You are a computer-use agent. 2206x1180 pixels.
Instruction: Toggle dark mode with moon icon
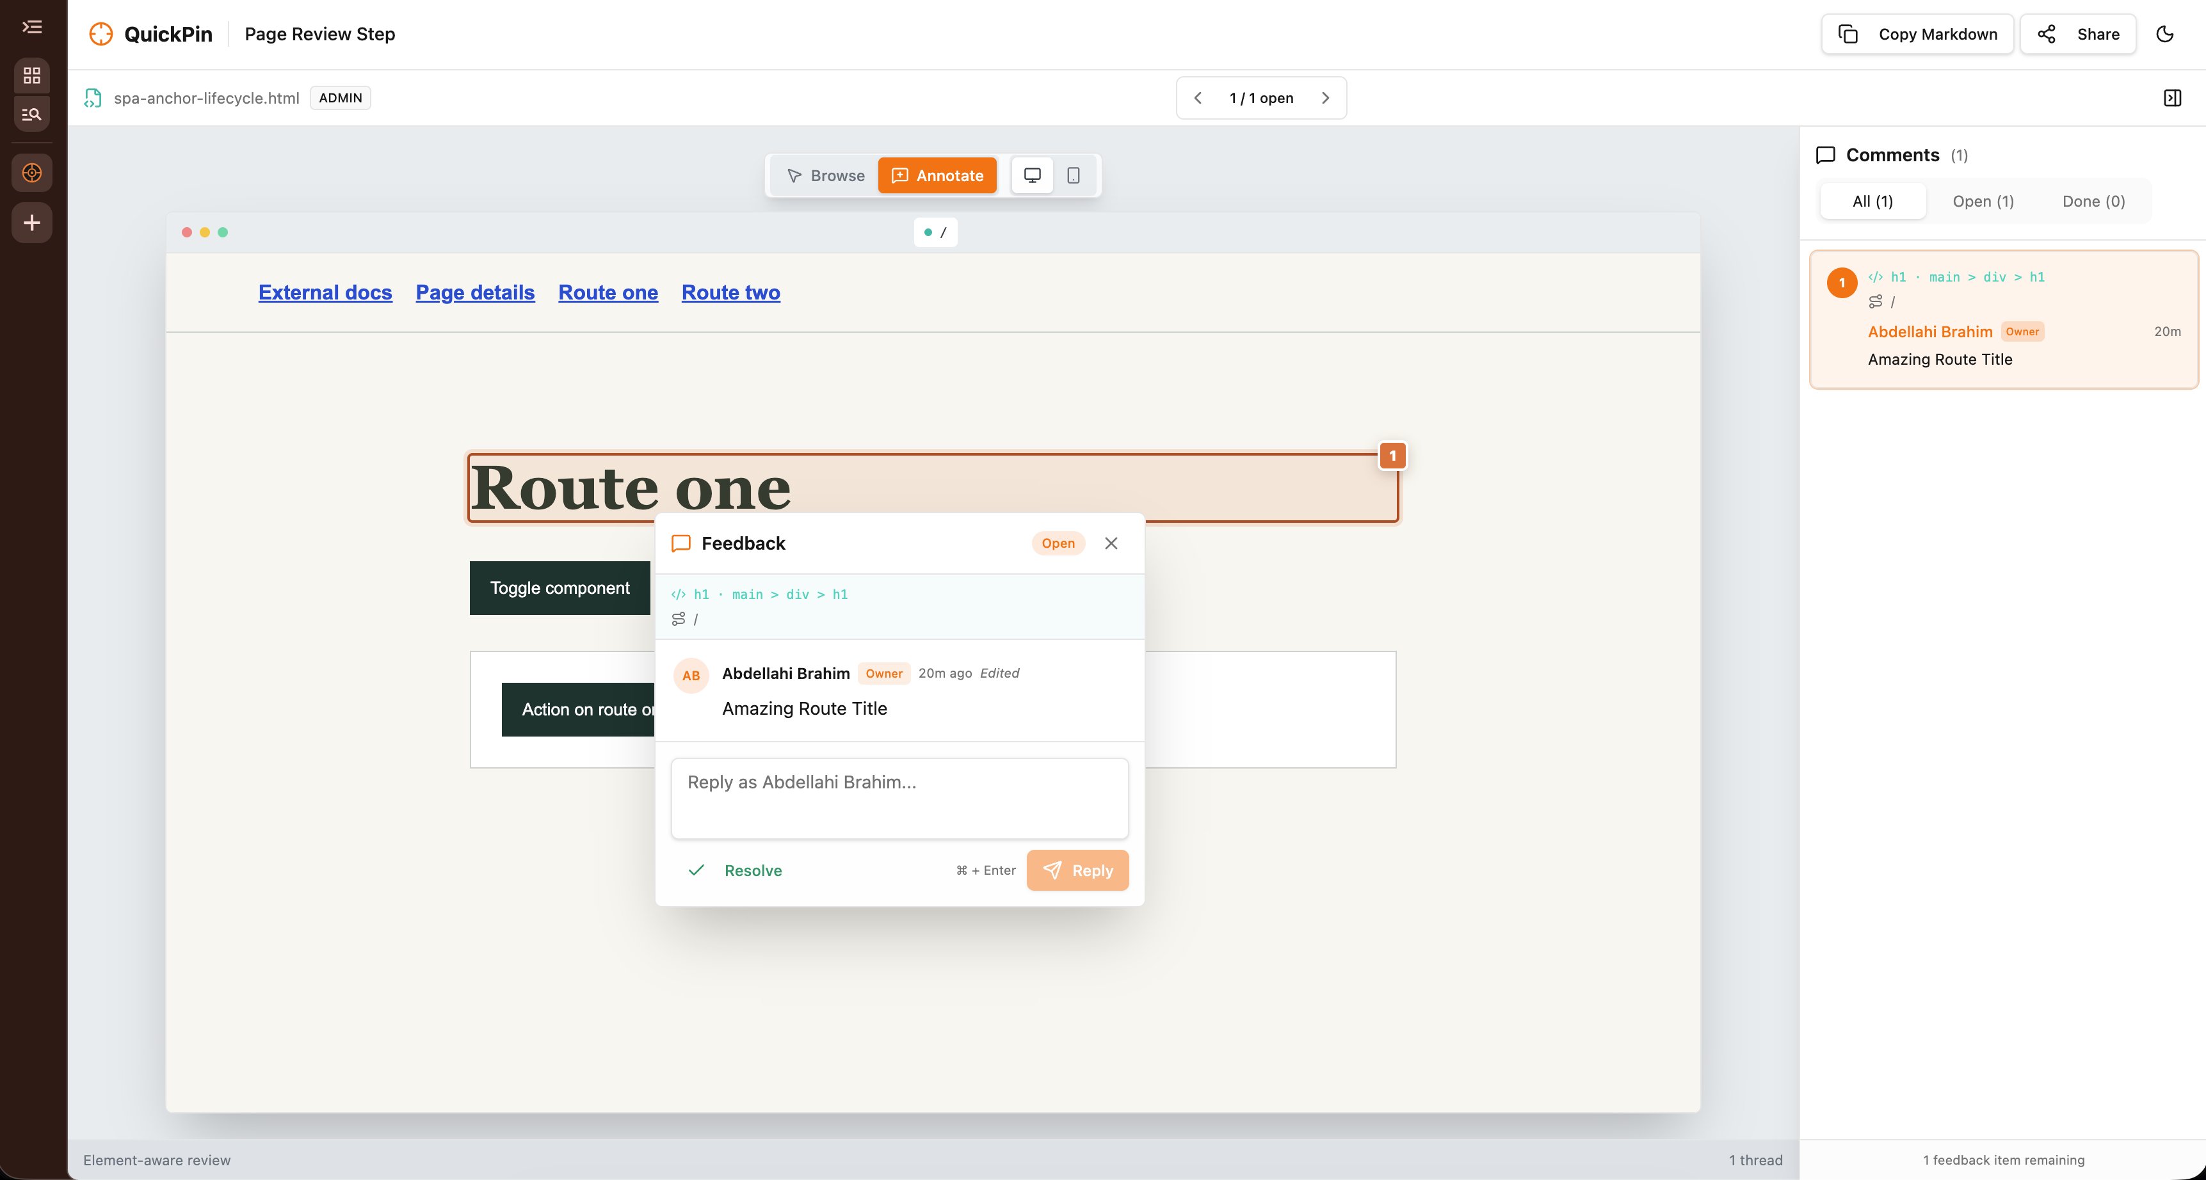pyautogui.click(x=2165, y=35)
